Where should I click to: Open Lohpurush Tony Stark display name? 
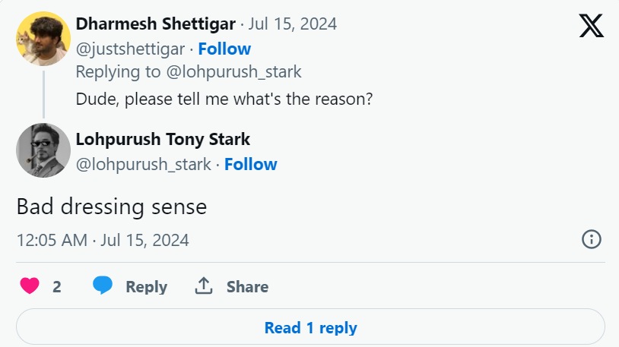(163, 139)
